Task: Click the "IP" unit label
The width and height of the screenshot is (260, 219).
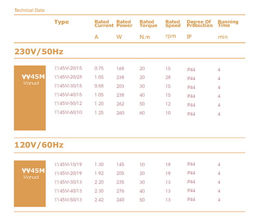Action: (x=189, y=36)
